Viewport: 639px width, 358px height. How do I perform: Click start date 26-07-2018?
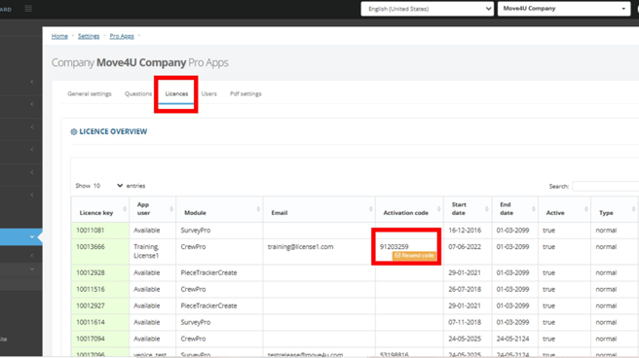pos(465,289)
